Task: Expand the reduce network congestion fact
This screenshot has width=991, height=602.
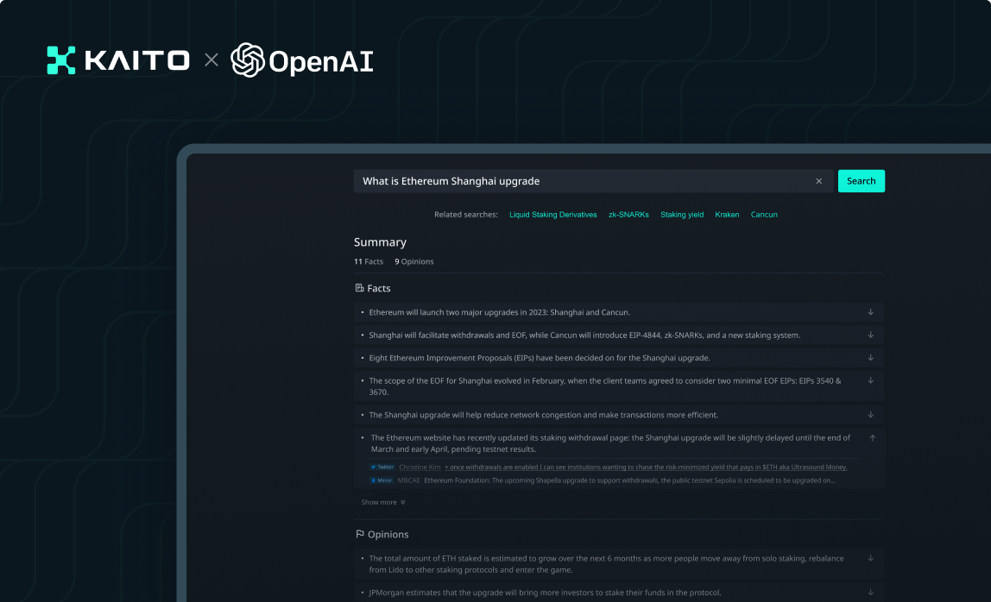Action: (870, 415)
